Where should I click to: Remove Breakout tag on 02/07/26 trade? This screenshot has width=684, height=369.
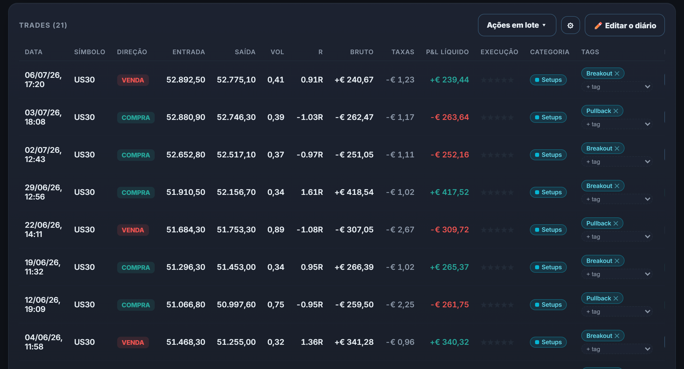617,149
